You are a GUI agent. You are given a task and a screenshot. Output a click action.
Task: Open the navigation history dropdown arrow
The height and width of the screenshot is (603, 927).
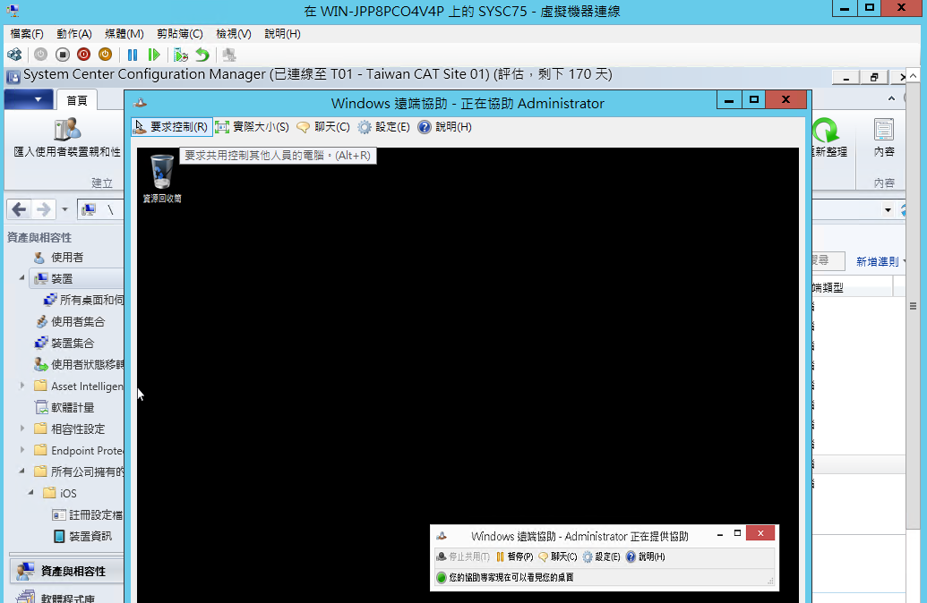tap(65, 209)
